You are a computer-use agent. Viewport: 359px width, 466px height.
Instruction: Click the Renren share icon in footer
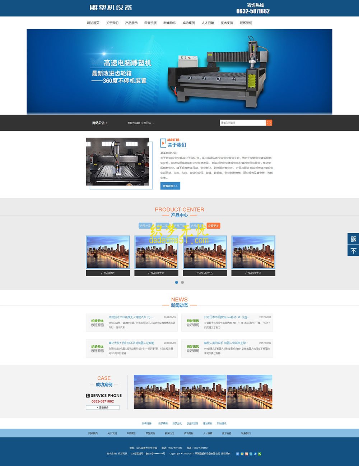(255, 454)
